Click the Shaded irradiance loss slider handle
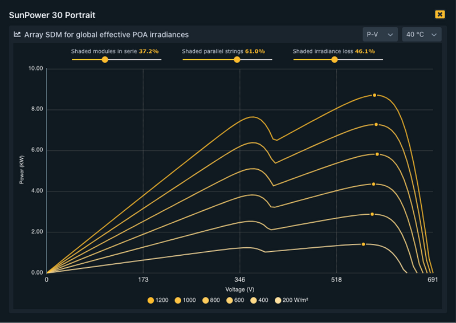 tap(335, 59)
